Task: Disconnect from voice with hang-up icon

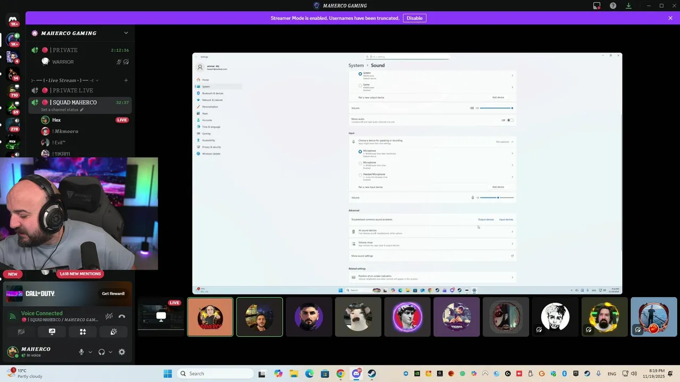Action: (122, 316)
